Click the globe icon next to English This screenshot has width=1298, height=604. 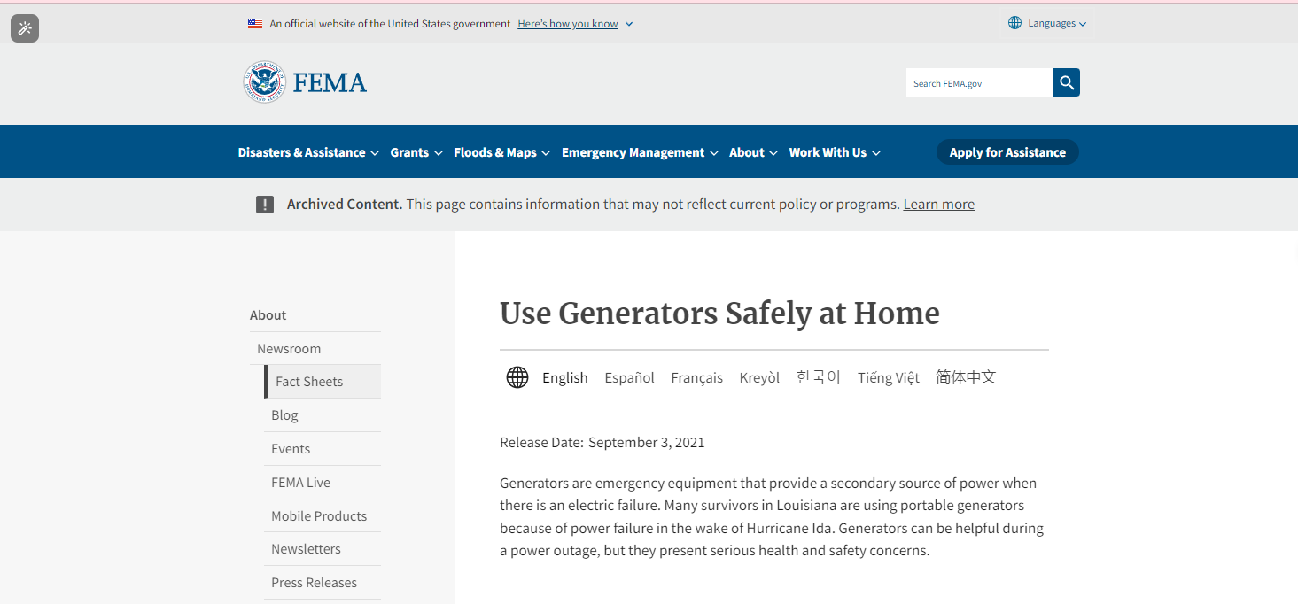(517, 377)
